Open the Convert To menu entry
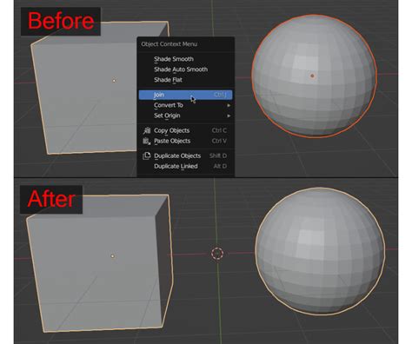 click(185, 105)
